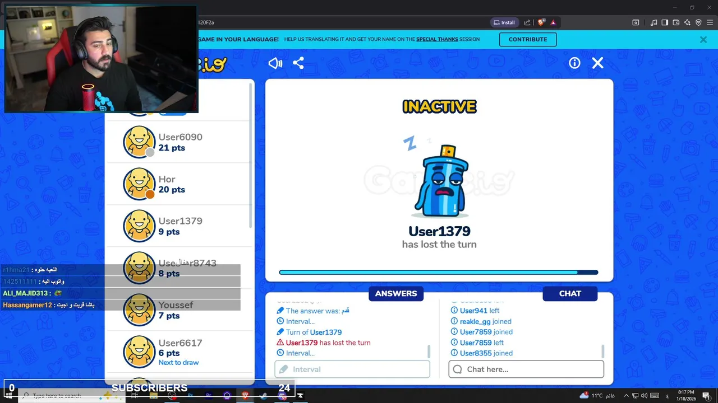Click Youssef's avatar in player list

(139, 310)
